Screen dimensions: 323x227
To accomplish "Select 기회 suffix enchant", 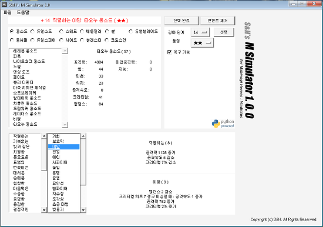I will click(56, 136).
